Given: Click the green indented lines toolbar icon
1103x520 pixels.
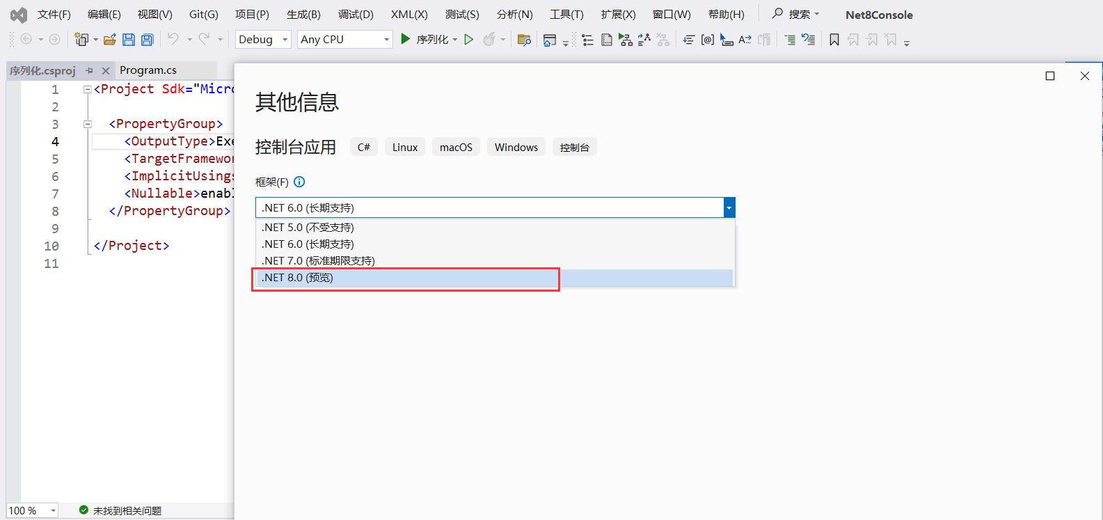Looking at the screenshot, I should (790, 40).
